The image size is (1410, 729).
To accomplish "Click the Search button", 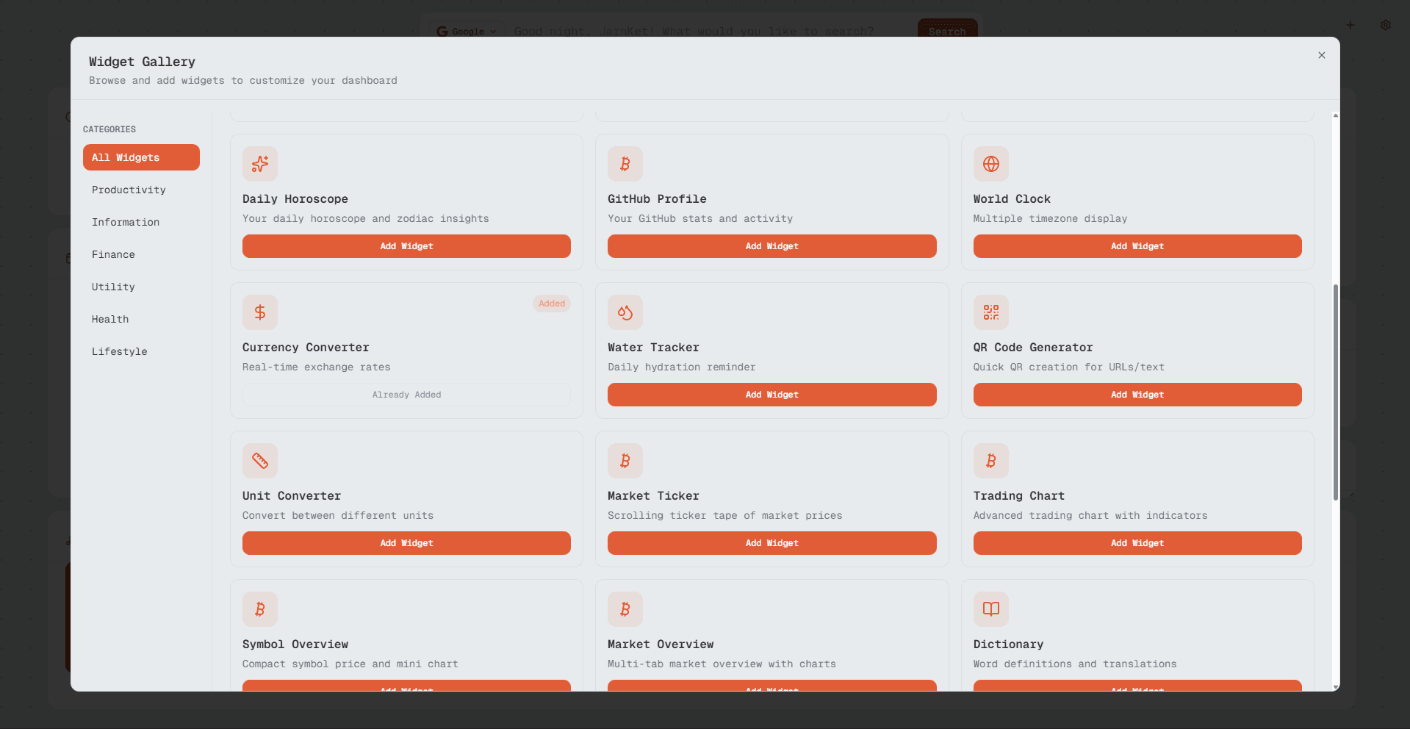I will coord(947,31).
